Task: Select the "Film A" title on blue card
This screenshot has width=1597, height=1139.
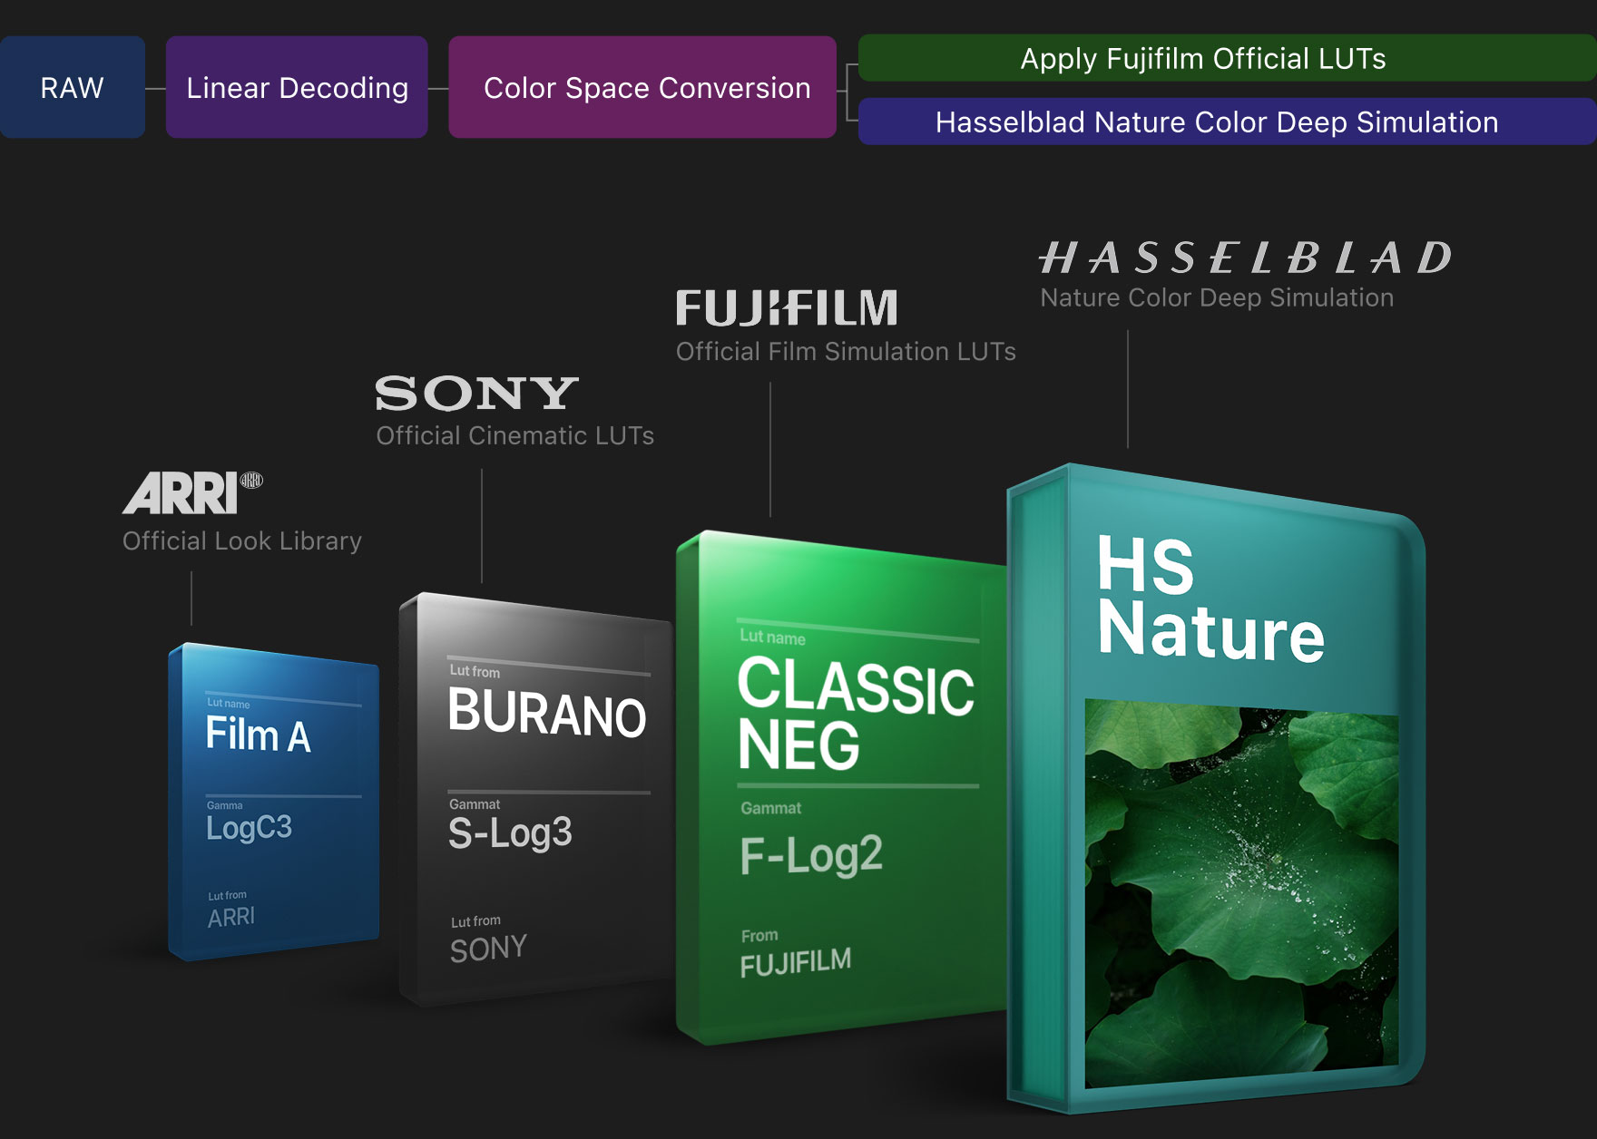Action: pyautogui.click(x=259, y=735)
